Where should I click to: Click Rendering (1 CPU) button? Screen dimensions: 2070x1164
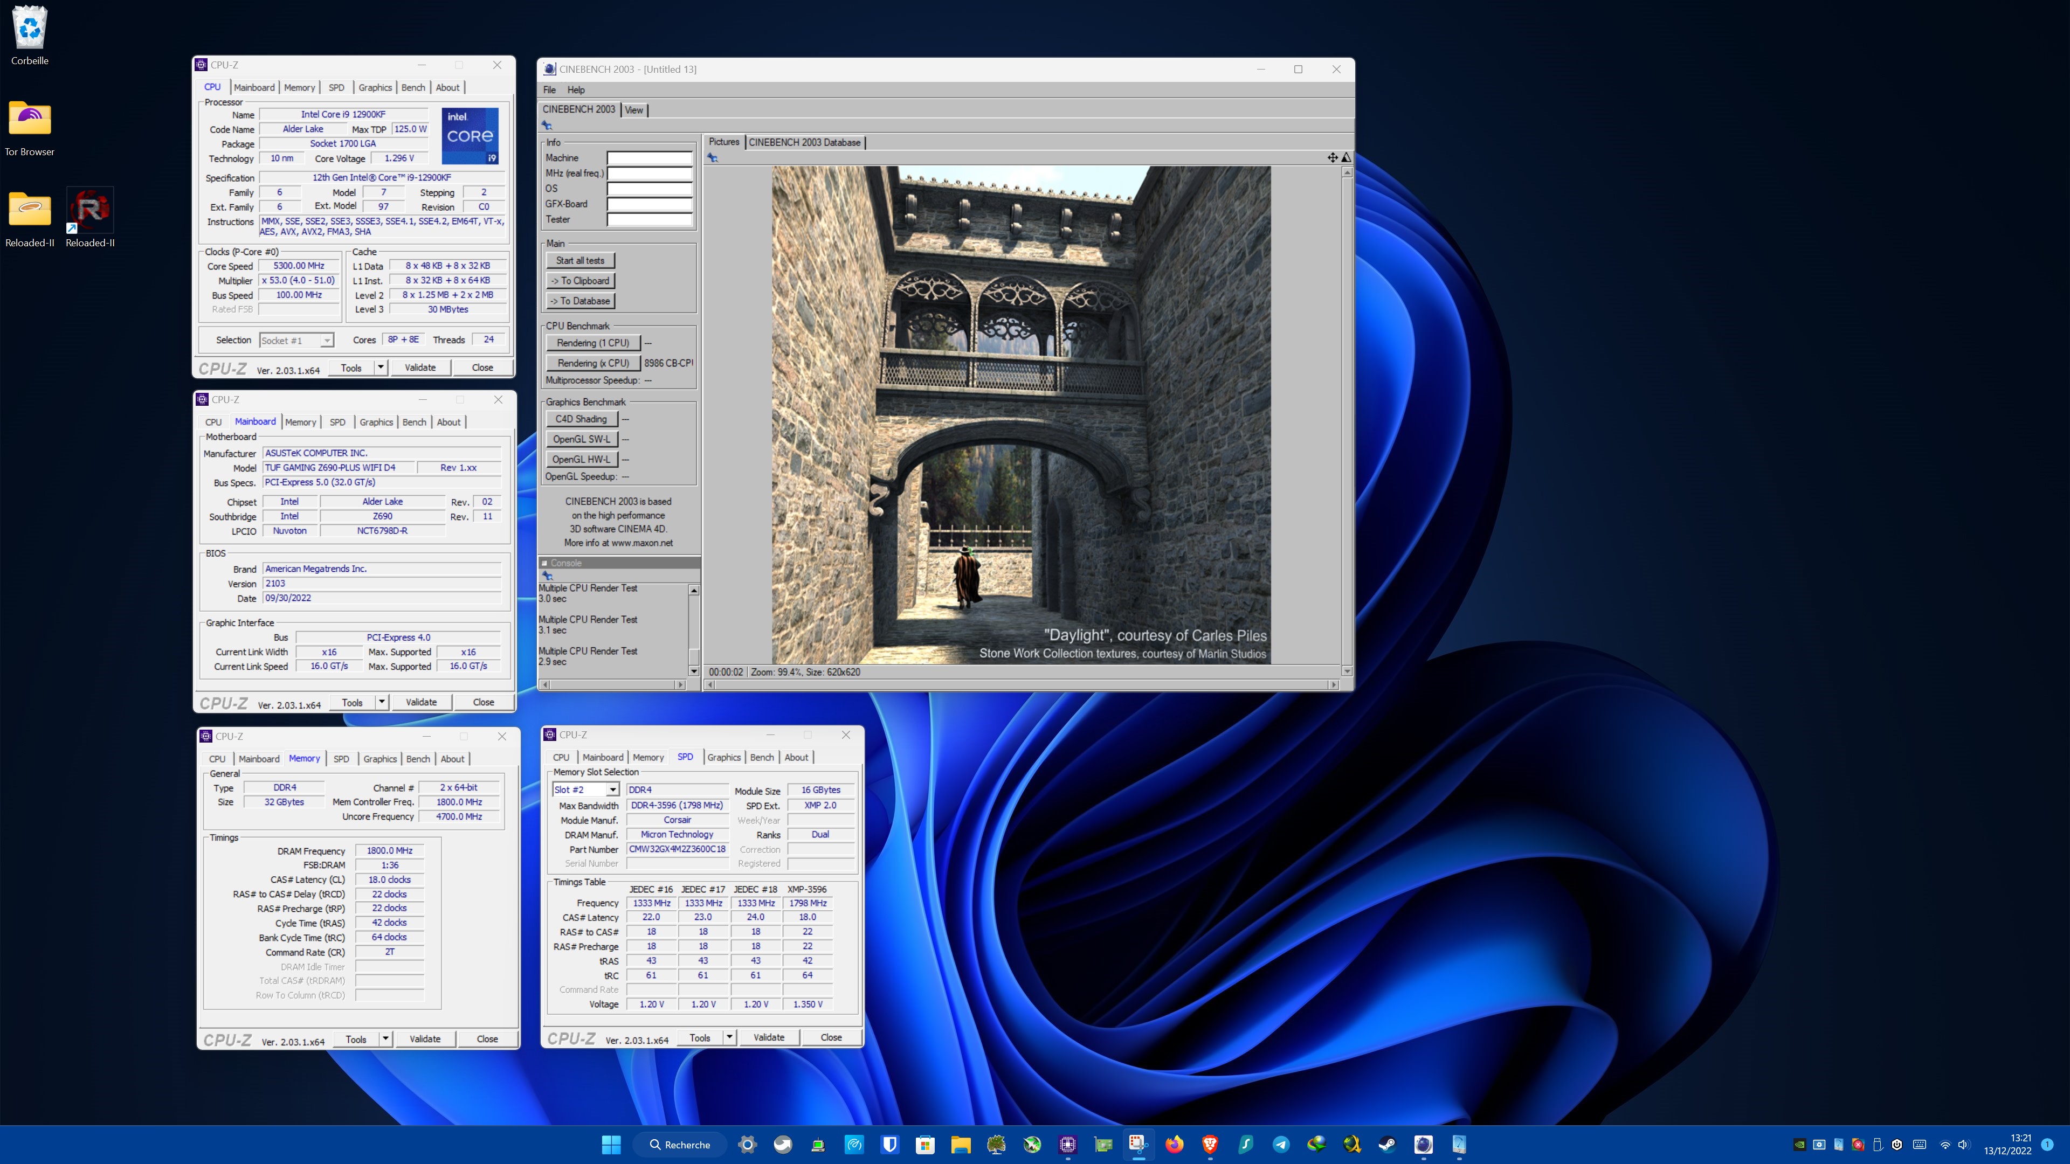click(593, 343)
